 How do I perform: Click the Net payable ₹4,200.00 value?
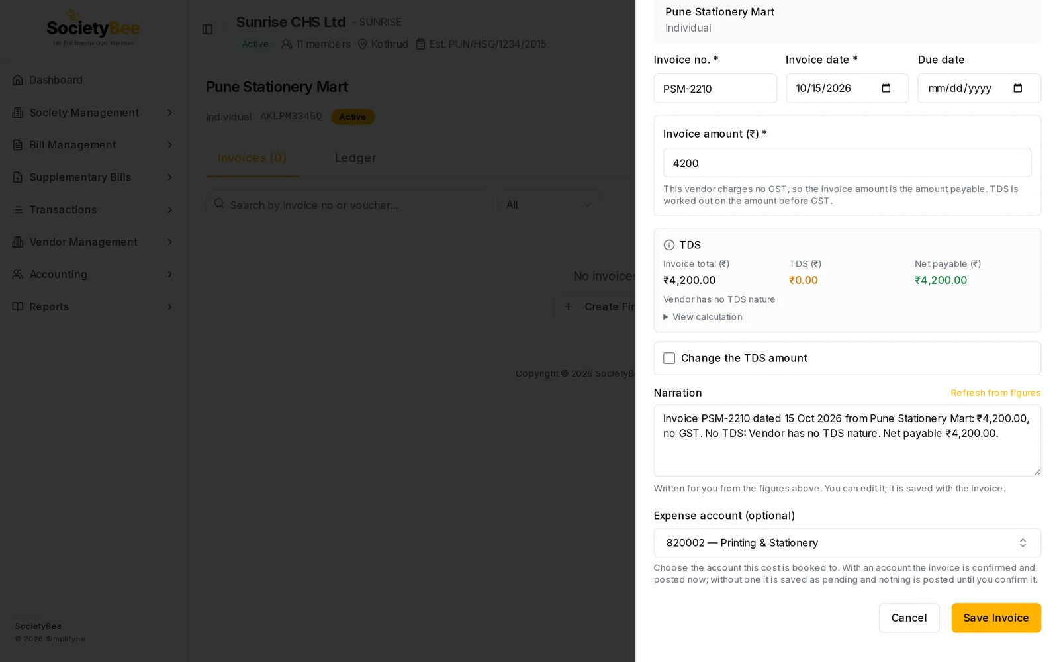[941, 280]
